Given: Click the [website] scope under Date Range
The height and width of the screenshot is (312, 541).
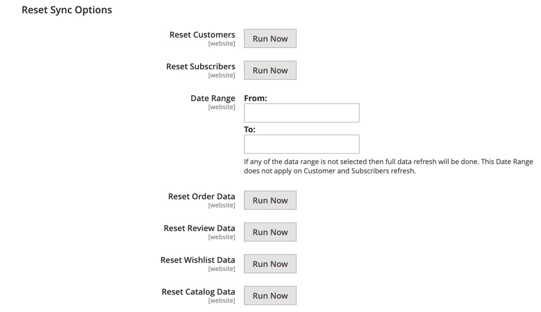Looking at the screenshot, I should (x=221, y=107).
